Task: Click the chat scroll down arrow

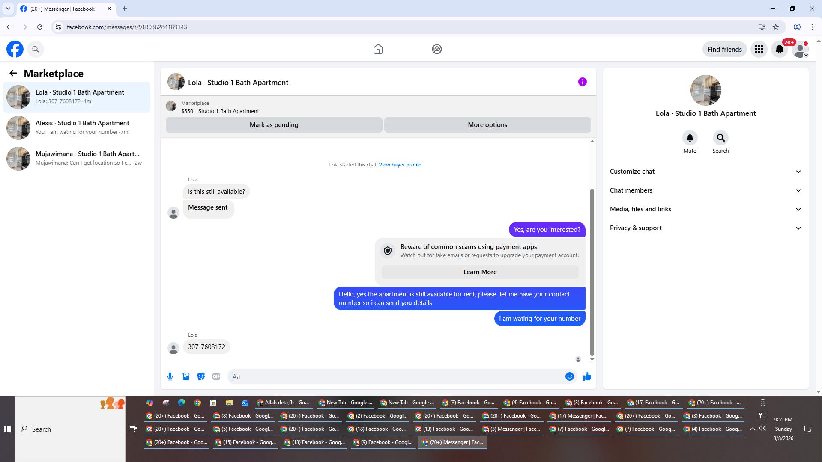Action: (592, 359)
